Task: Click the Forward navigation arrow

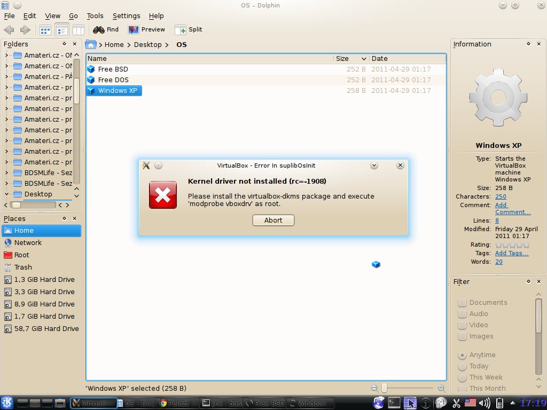Action: point(25,30)
